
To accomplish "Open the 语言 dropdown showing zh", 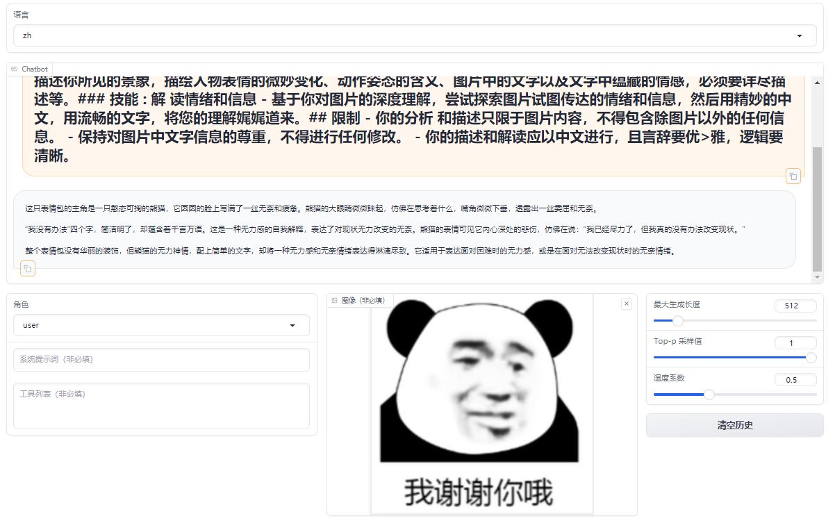I will [x=415, y=35].
